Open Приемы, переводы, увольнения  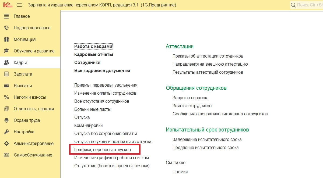coord(106,85)
